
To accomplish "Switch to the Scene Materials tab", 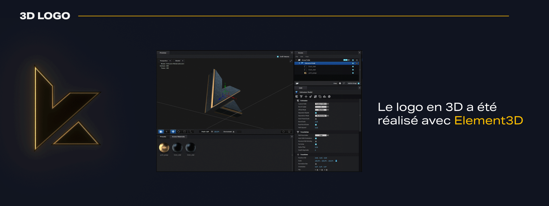I will (x=178, y=137).
